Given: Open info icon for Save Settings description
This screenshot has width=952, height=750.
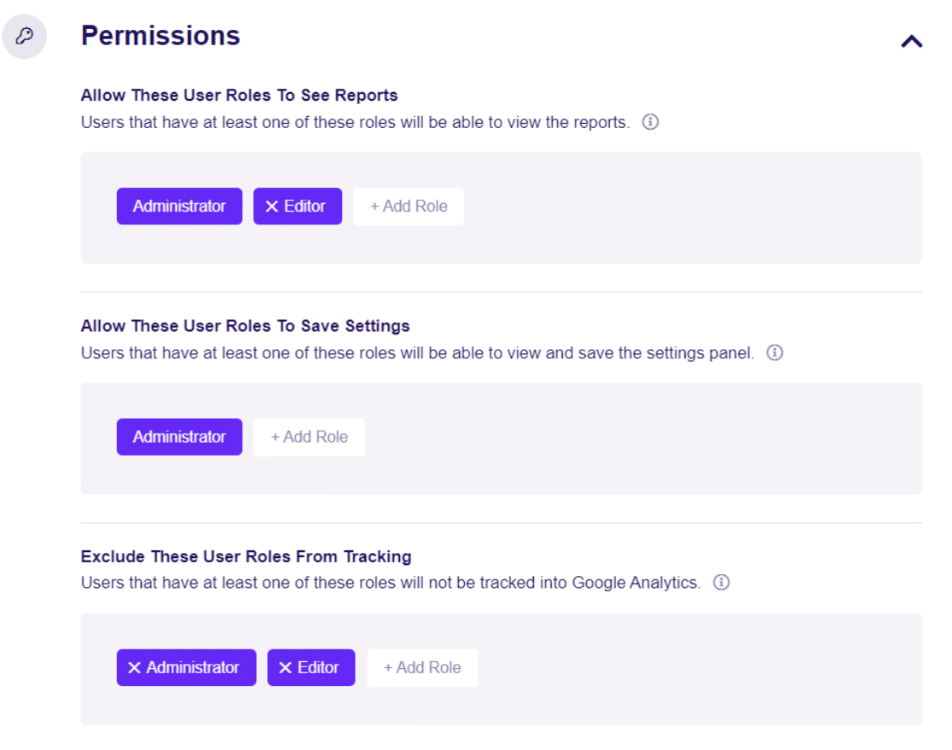Looking at the screenshot, I should coord(775,352).
